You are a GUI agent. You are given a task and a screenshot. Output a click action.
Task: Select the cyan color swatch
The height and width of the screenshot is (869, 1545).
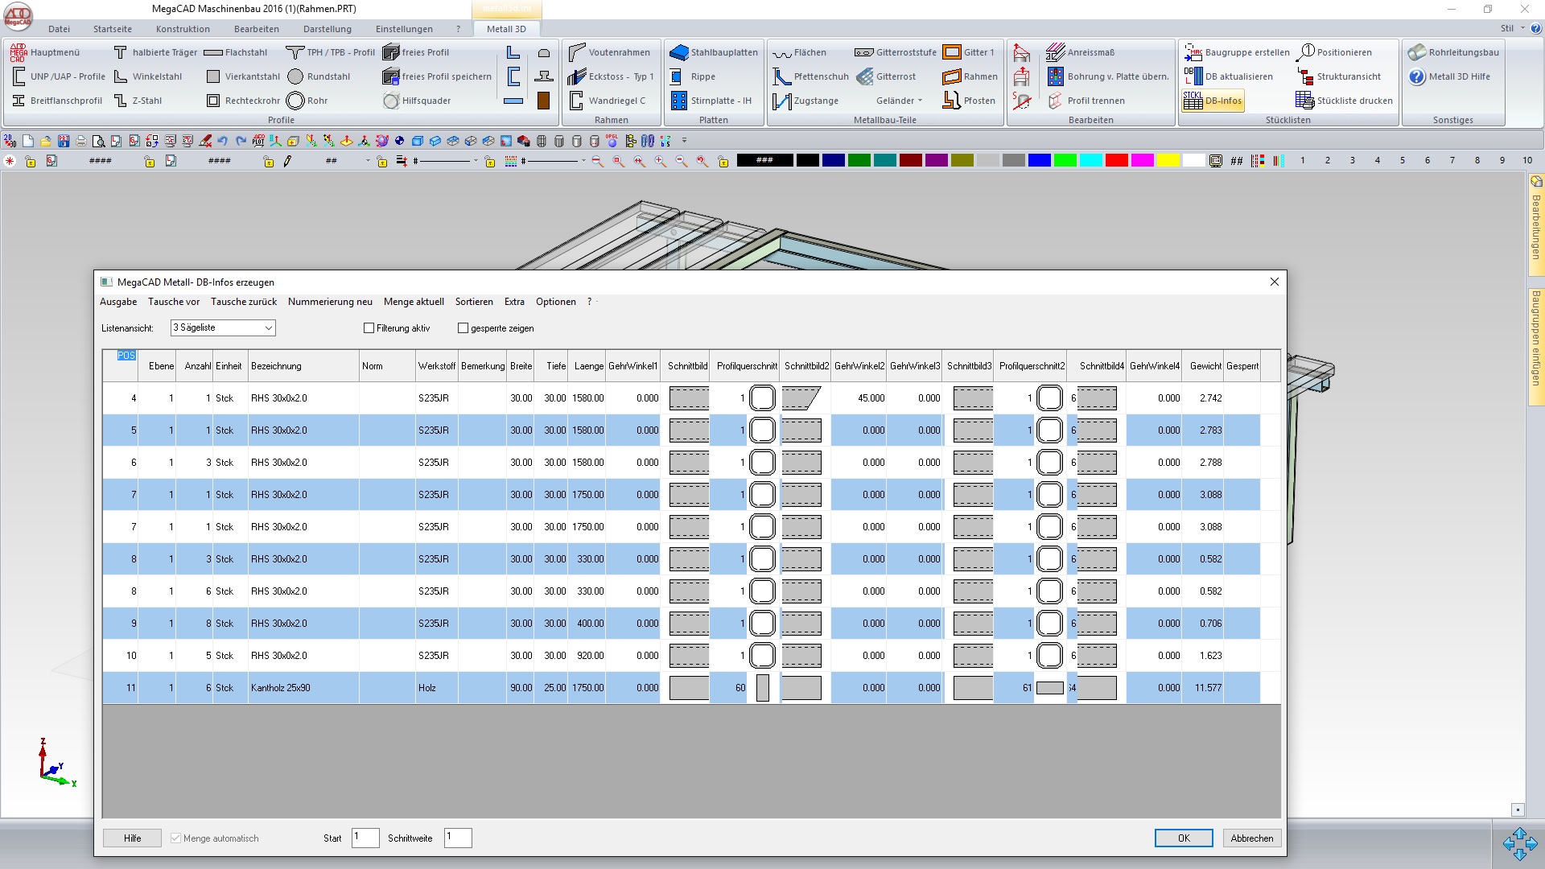(x=1090, y=161)
